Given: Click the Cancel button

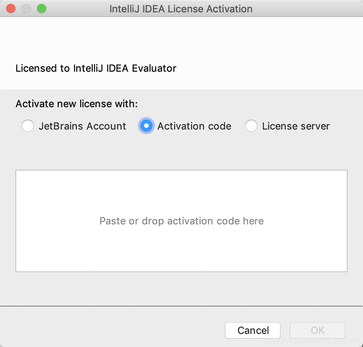Looking at the screenshot, I should tap(253, 330).
